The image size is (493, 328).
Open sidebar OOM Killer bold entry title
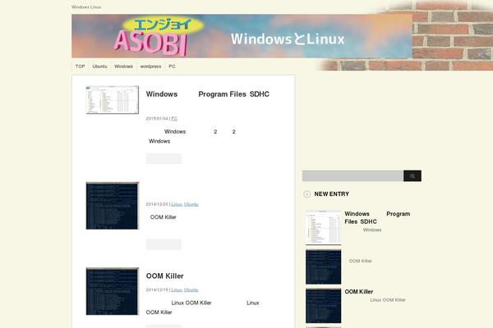359,292
